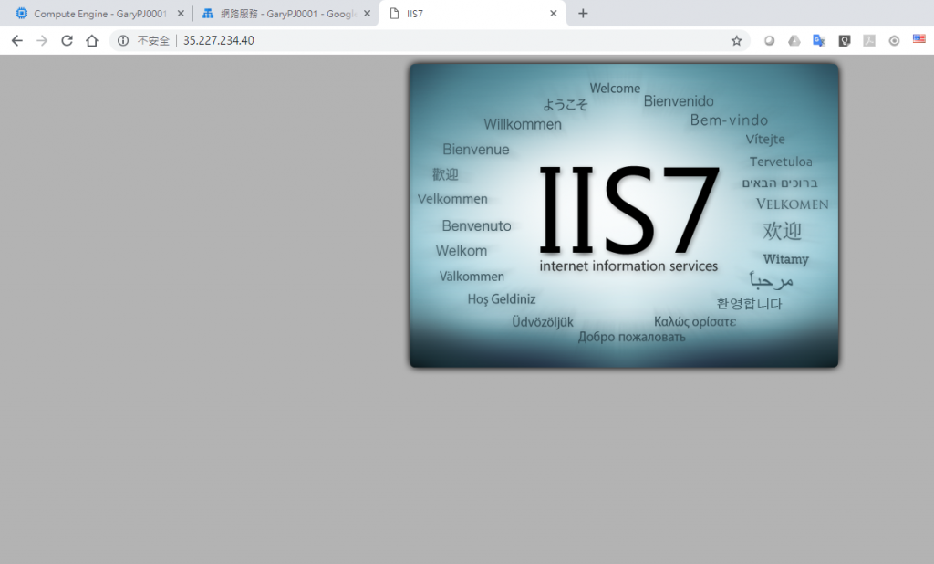934x564 pixels.
Task: Close the 網路服務 tab
Action: click(367, 13)
